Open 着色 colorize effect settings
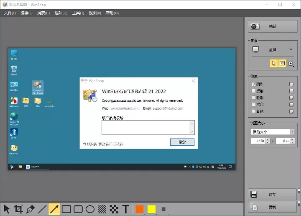 (291, 111)
